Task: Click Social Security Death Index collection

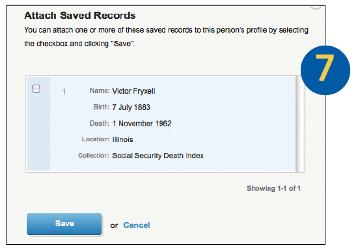Action: pos(158,156)
